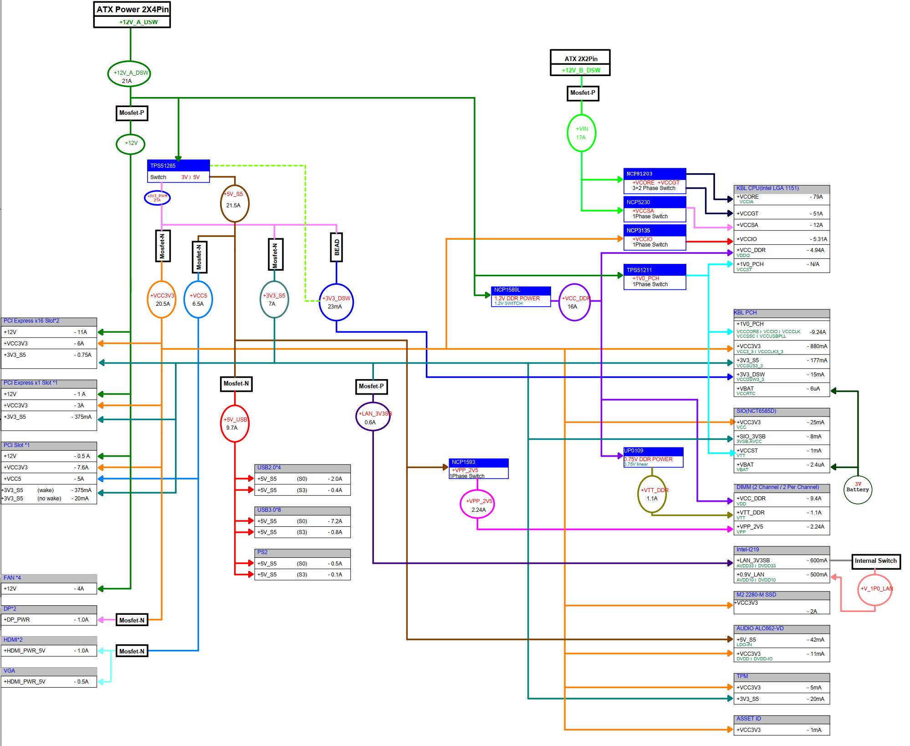Select the HDMI*2 header
Viewport: 910px width, 746px height.
[x=49, y=640]
